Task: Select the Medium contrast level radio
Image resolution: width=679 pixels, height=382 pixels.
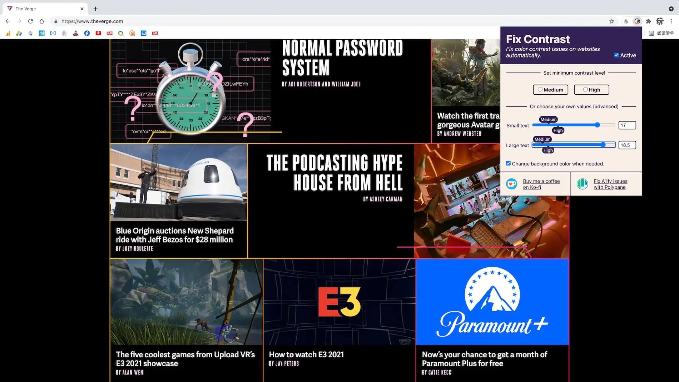Action: click(x=540, y=89)
